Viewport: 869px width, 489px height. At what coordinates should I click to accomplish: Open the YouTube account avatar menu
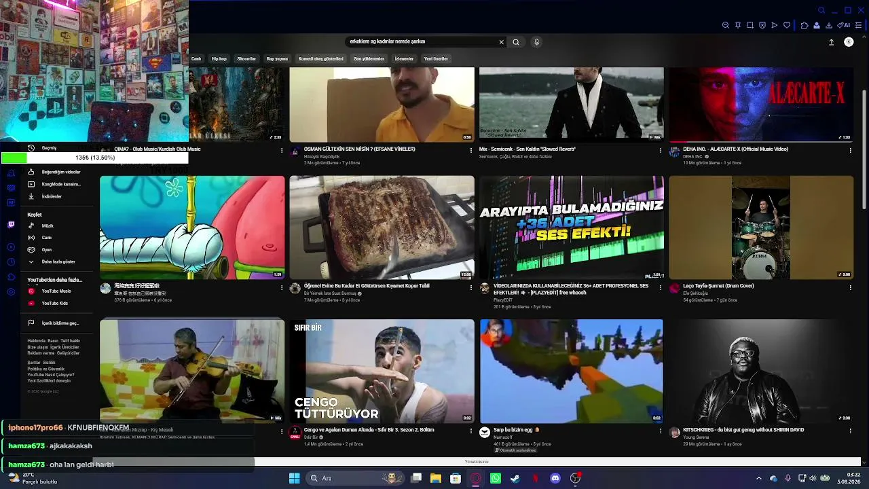coord(849,42)
